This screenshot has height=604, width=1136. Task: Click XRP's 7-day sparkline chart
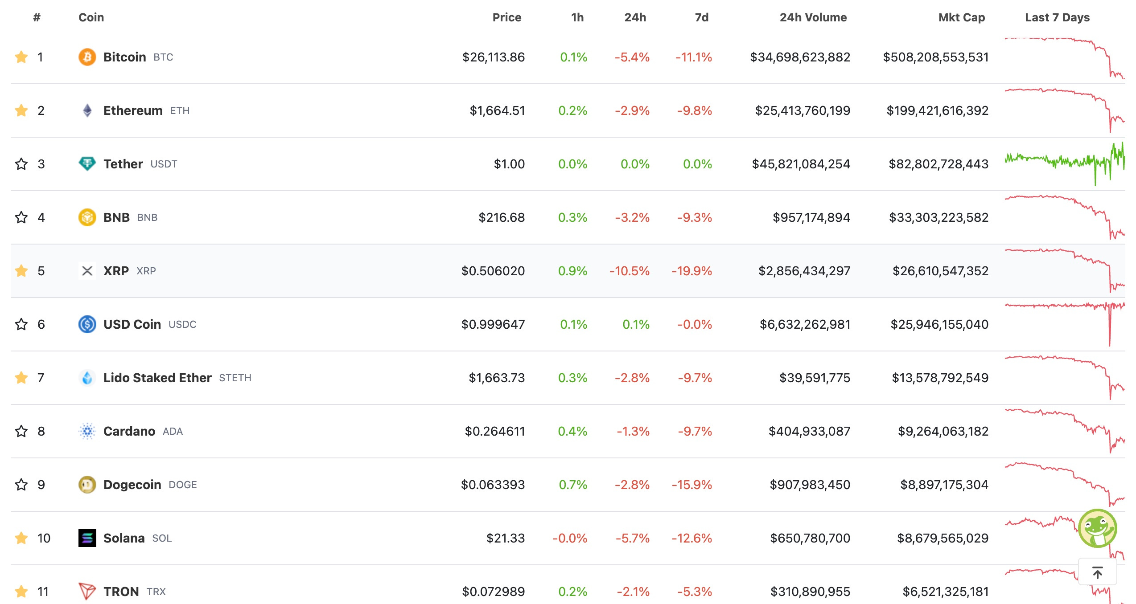point(1065,271)
